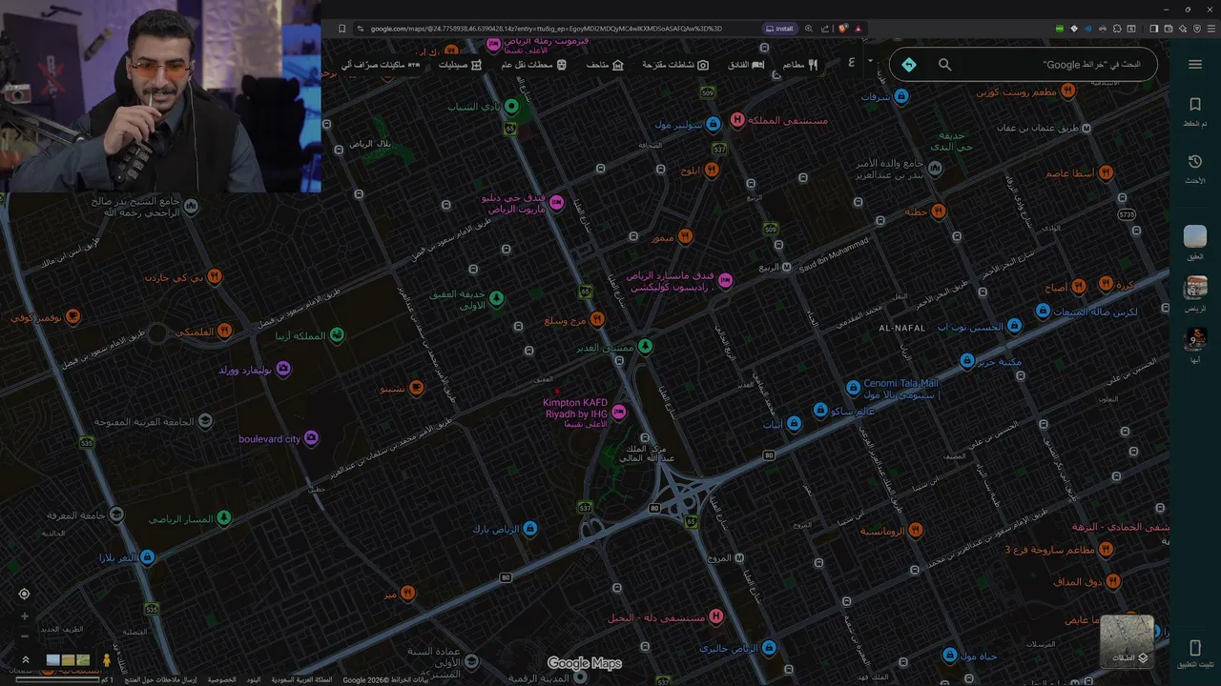Select the ممبور restaurant marker

coord(685,236)
